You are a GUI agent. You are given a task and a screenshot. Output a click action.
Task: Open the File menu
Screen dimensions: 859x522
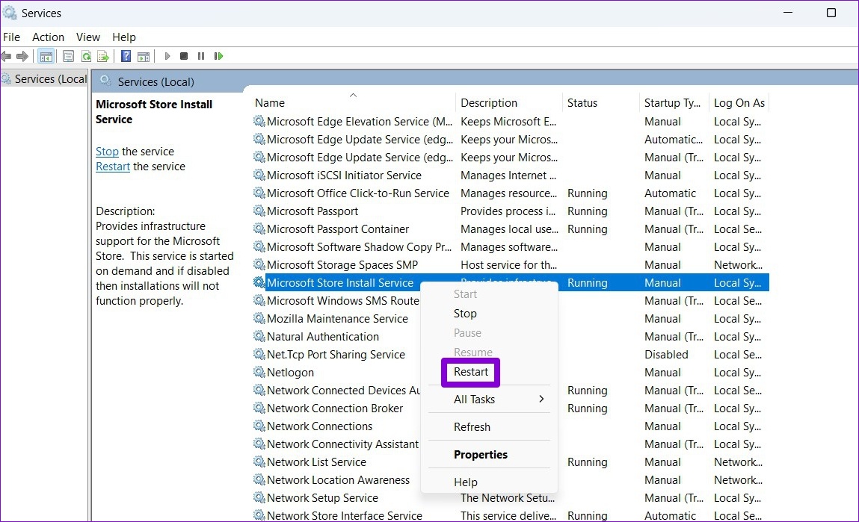coord(11,37)
